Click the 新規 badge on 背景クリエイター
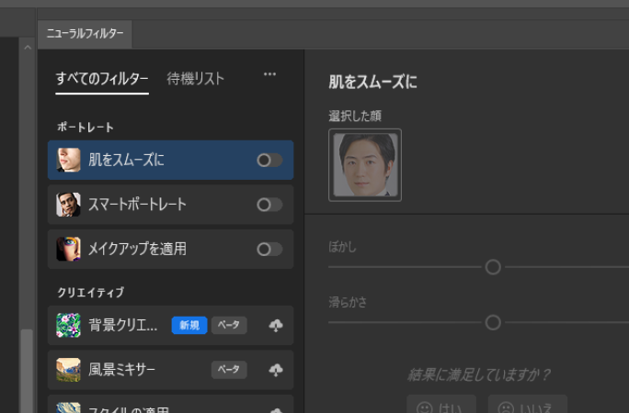 tap(189, 325)
